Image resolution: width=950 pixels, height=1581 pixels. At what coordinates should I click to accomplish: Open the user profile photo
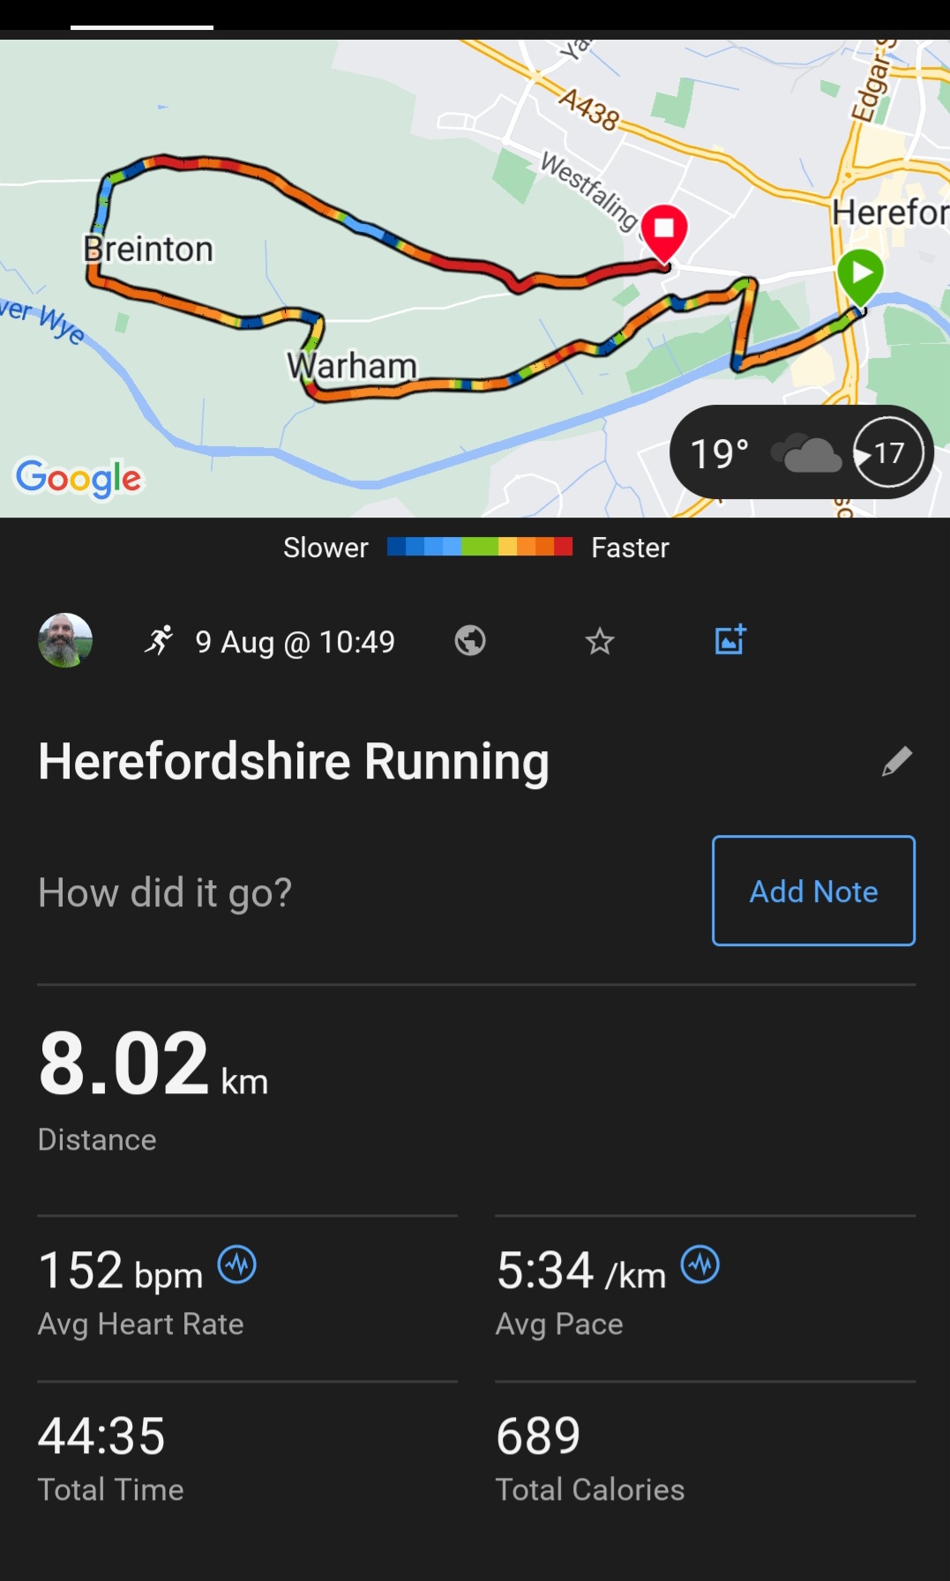pos(65,641)
